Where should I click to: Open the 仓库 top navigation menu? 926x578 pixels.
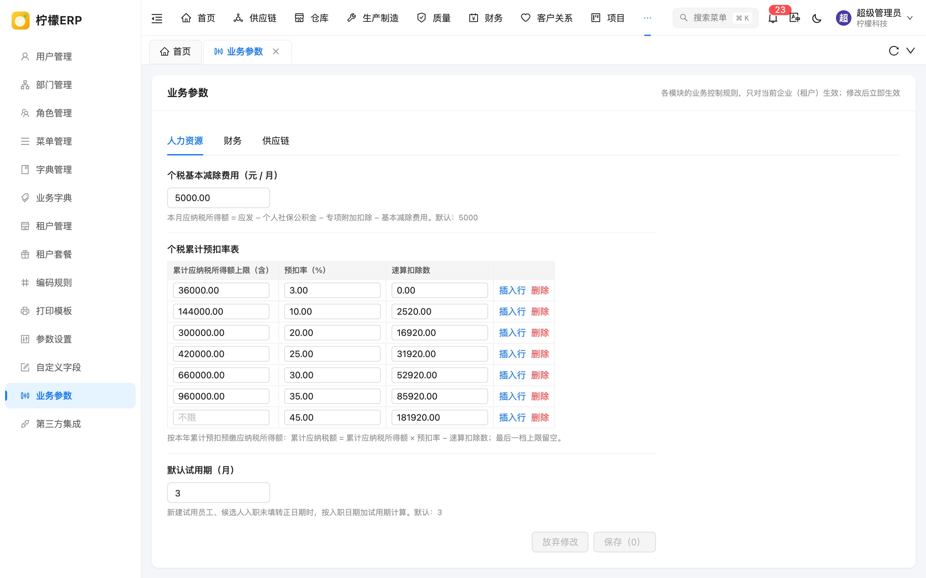pyautogui.click(x=312, y=18)
